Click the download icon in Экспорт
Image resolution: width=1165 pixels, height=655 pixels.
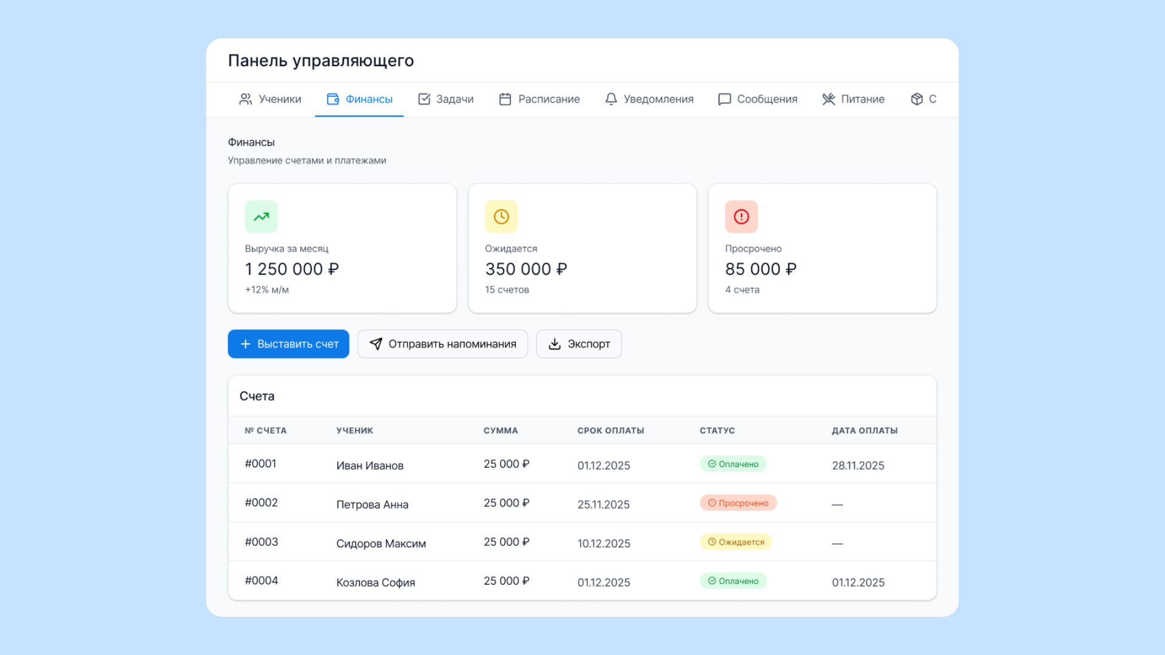tap(554, 344)
